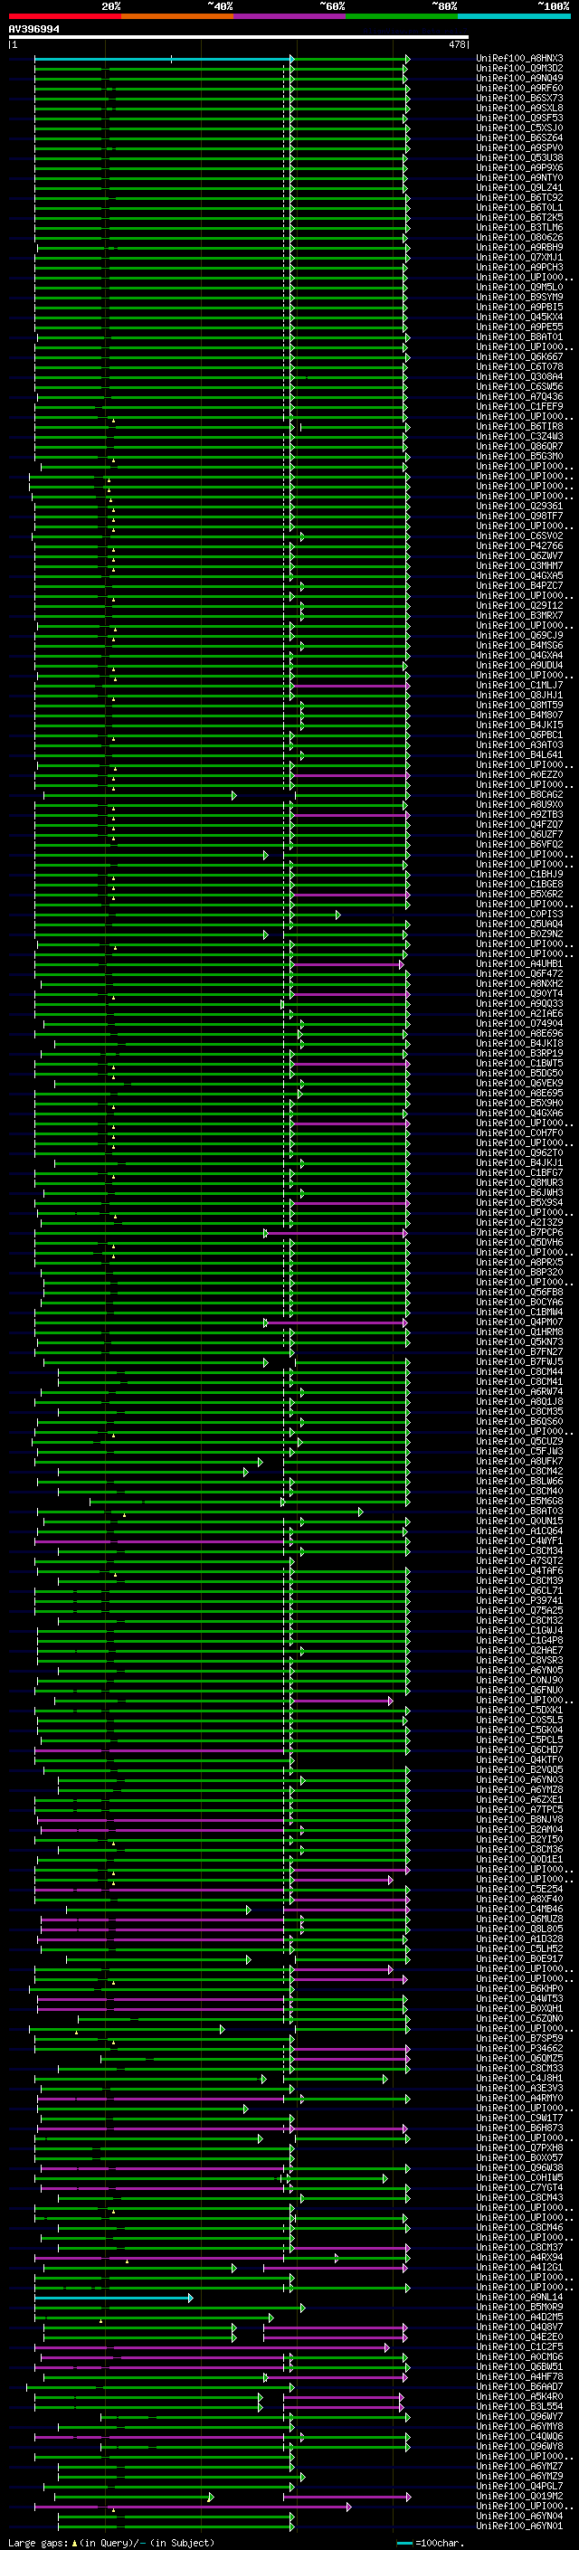Click hit name UniRef100_C4J8H1
The image size is (579, 2550).
click(519, 2078)
